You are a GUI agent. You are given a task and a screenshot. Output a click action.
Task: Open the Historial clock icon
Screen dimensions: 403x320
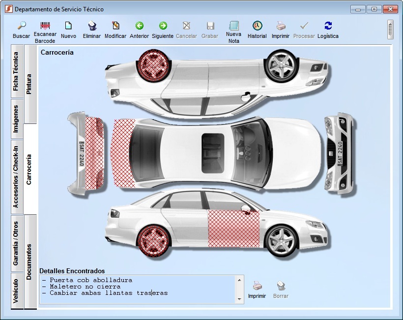point(257,26)
